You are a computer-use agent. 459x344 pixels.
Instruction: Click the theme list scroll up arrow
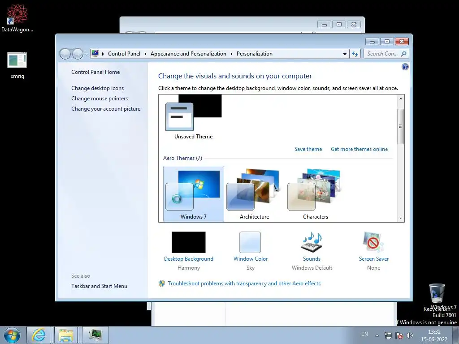click(x=401, y=99)
